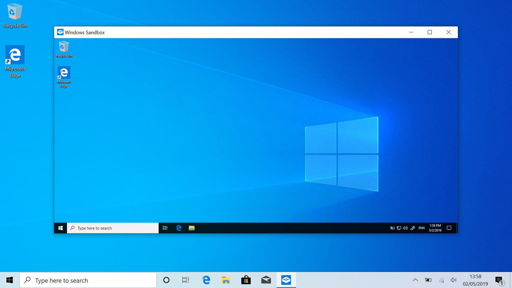This screenshot has height=288, width=512.
Task: Click the Cortana circle on the host taskbar
Action: pos(166,280)
